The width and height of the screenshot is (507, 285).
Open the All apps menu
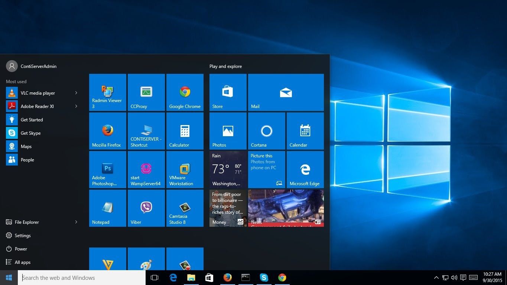pos(22,262)
